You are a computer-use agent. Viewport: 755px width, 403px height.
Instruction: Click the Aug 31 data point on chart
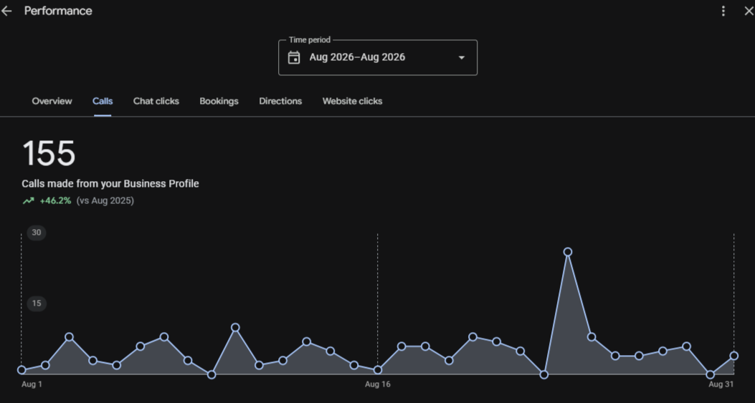tap(733, 356)
